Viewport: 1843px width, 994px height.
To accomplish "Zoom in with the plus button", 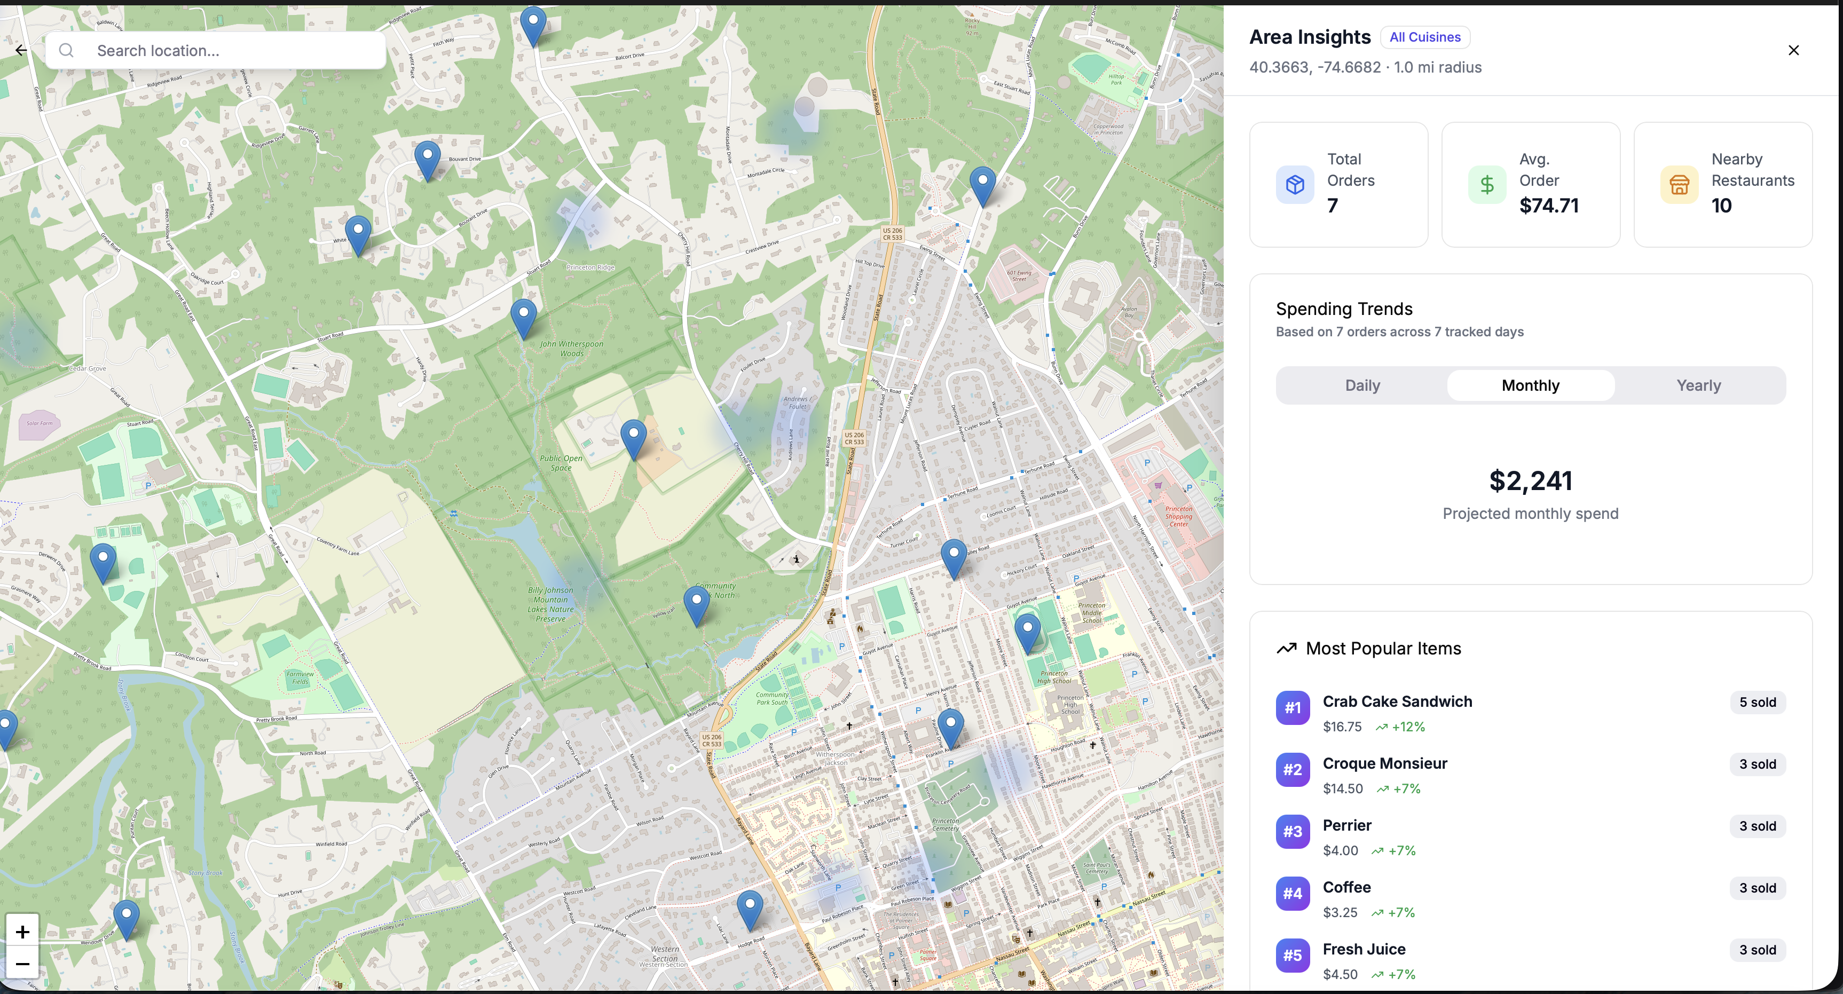I will coord(22,931).
